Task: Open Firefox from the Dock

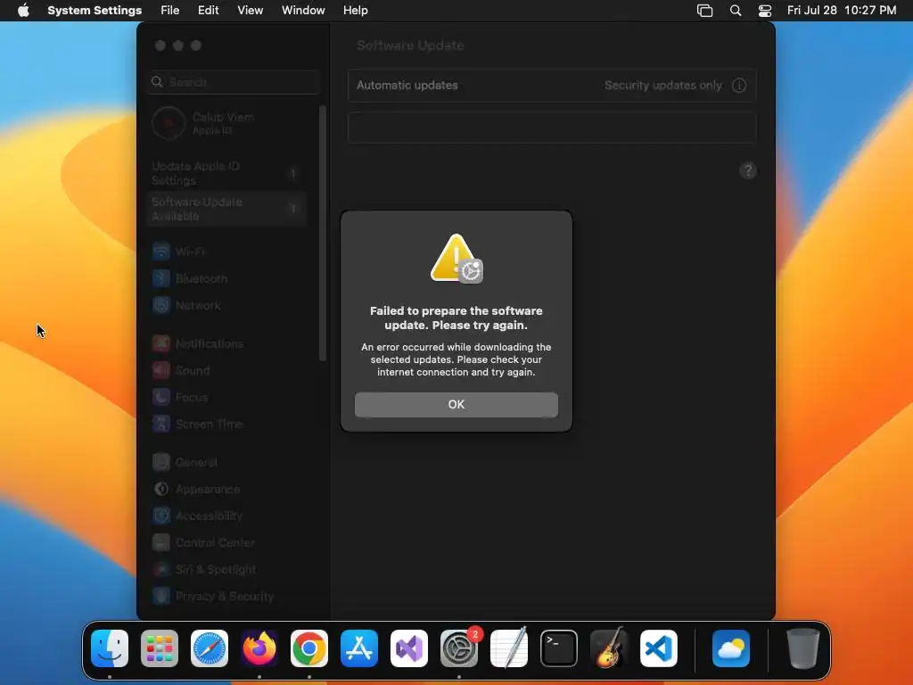Action: (x=259, y=648)
